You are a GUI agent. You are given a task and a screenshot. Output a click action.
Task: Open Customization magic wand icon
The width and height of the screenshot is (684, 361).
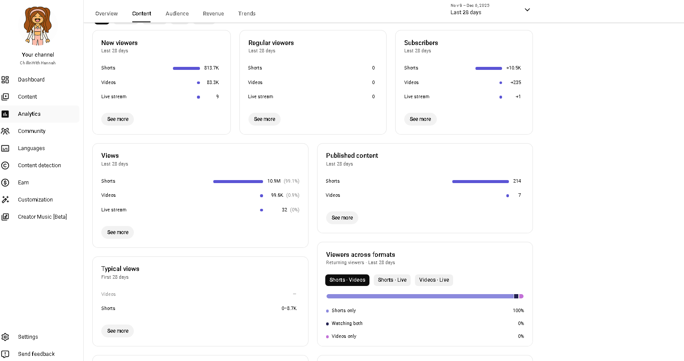point(5,200)
